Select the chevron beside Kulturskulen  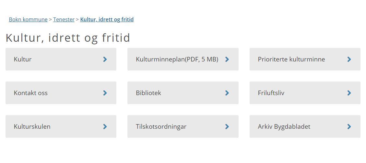tap(105, 126)
